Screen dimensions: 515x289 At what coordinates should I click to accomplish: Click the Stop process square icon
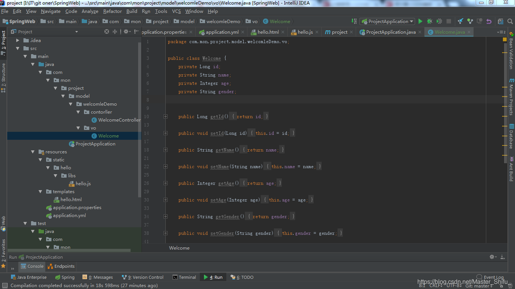pos(449,22)
